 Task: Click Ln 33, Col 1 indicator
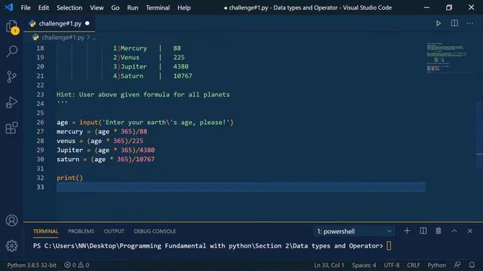coord(329,265)
